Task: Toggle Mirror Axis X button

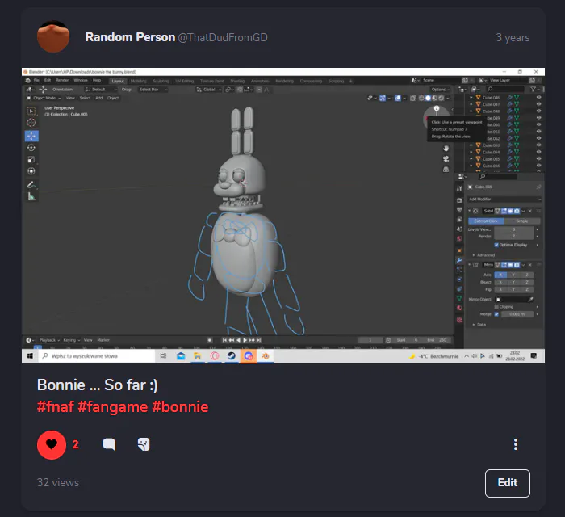Action: coord(500,275)
